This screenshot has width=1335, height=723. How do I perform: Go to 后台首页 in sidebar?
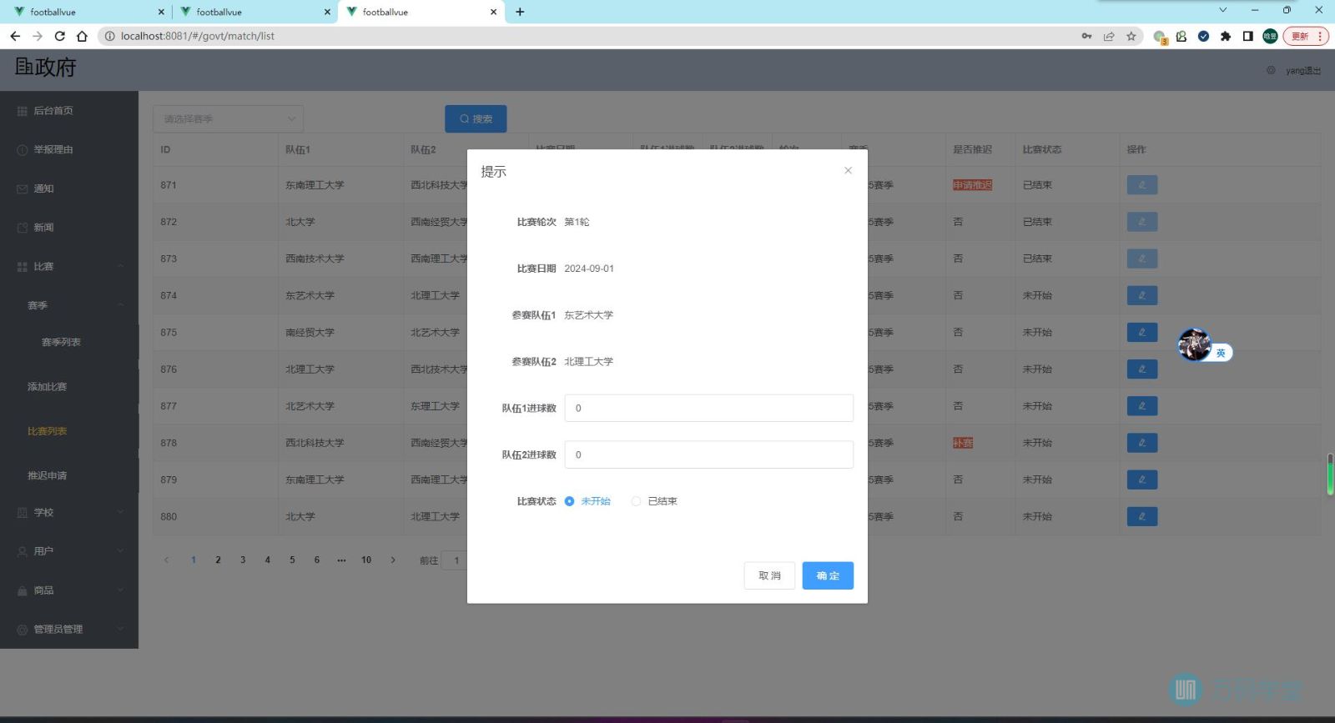pos(53,111)
